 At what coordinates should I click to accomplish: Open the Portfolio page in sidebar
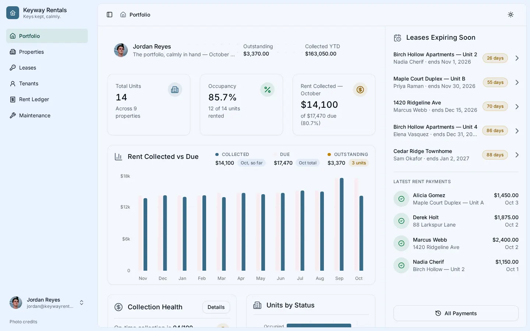point(47,36)
